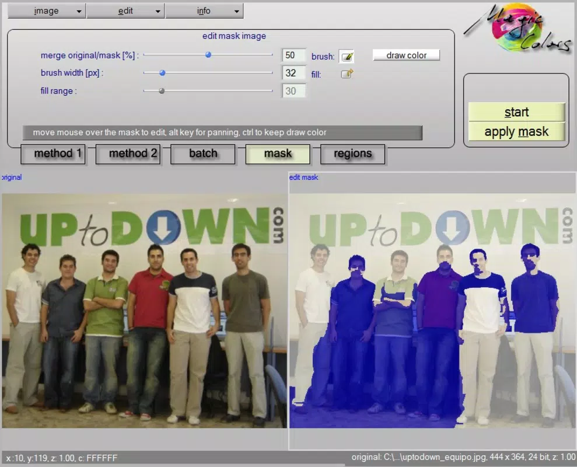The width and height of the screenshot is (577, 467).
Task: Click the fill range value field showing 30
Action: click(293, 91)
